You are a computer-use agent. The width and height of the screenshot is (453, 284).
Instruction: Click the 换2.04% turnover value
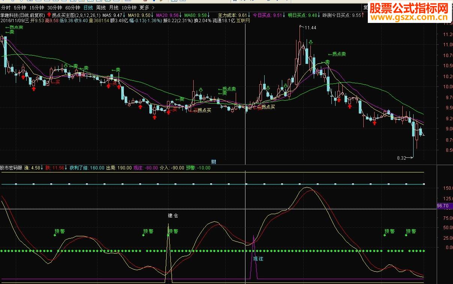pyautogui.click(x=202, y=21)
